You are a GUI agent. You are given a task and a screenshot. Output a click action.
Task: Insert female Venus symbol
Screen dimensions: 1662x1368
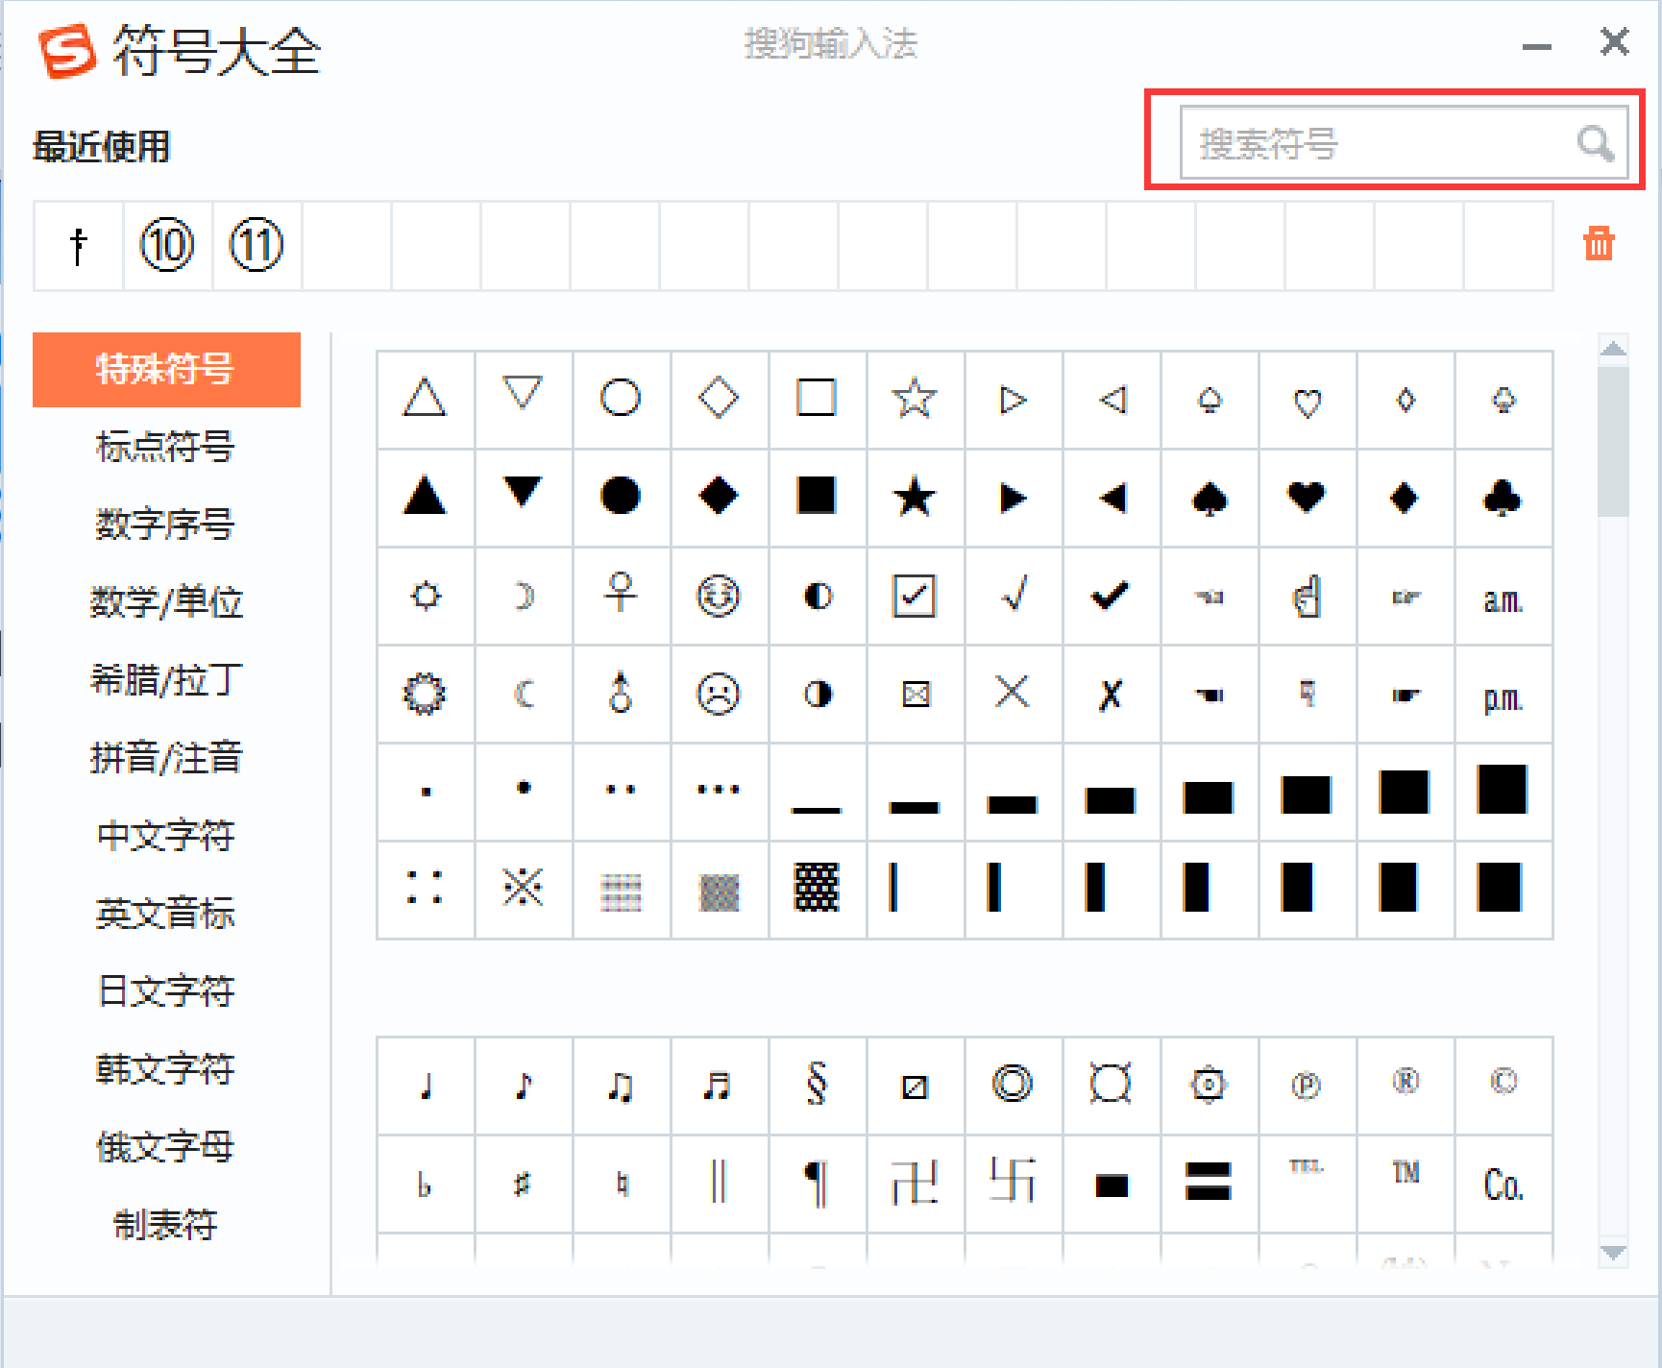tap(621, 597)
